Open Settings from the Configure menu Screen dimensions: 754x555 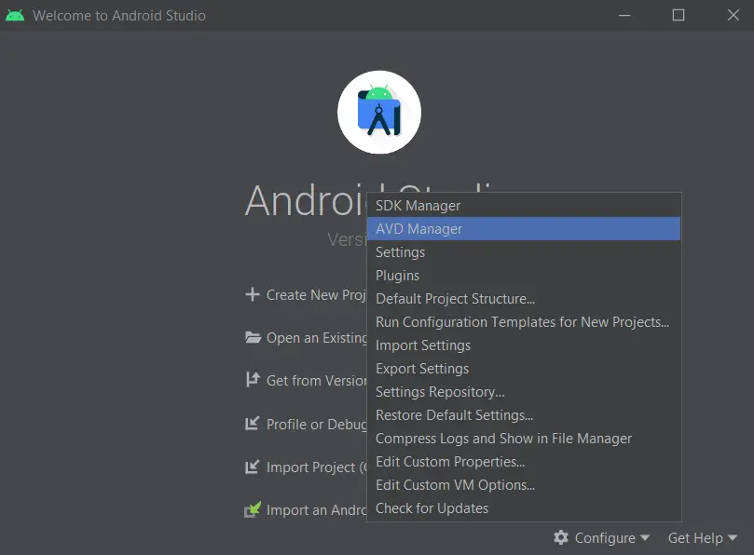524,251
